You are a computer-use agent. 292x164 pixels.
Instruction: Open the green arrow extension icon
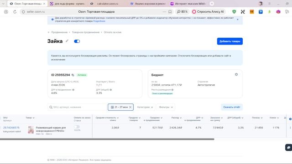(x=269, y=12)
